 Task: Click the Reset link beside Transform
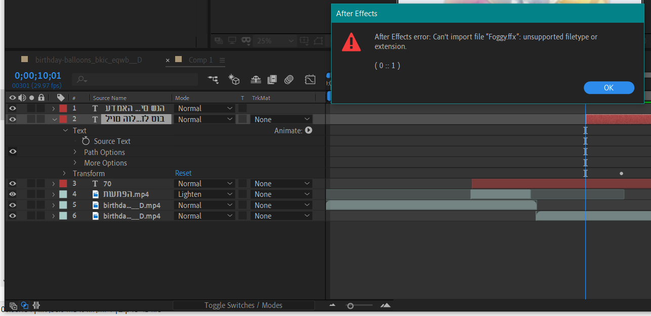(183, 173)
